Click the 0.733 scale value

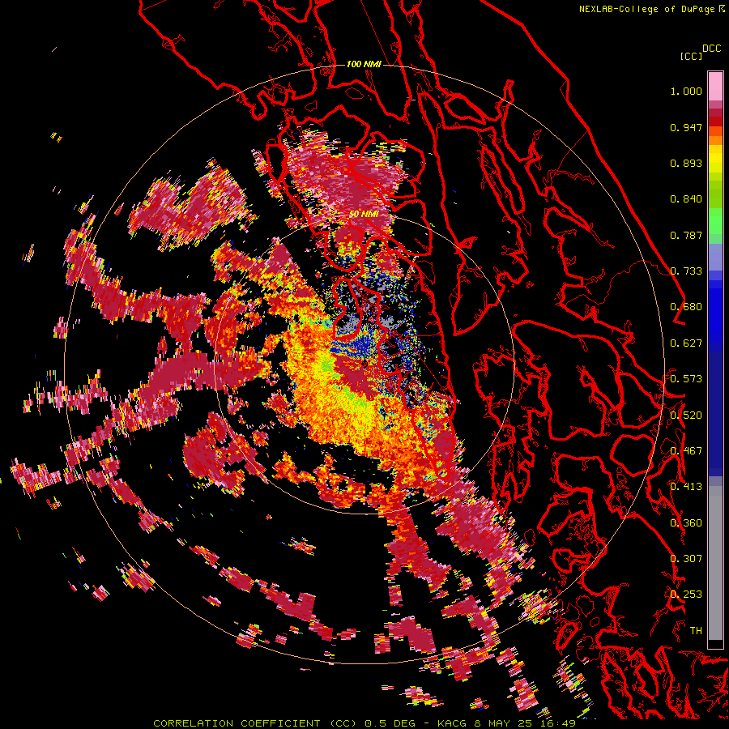pyautogui.click(x=686, y=271)
